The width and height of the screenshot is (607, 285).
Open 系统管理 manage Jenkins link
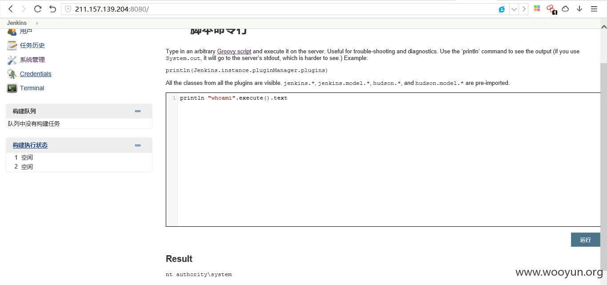[32, 60]
